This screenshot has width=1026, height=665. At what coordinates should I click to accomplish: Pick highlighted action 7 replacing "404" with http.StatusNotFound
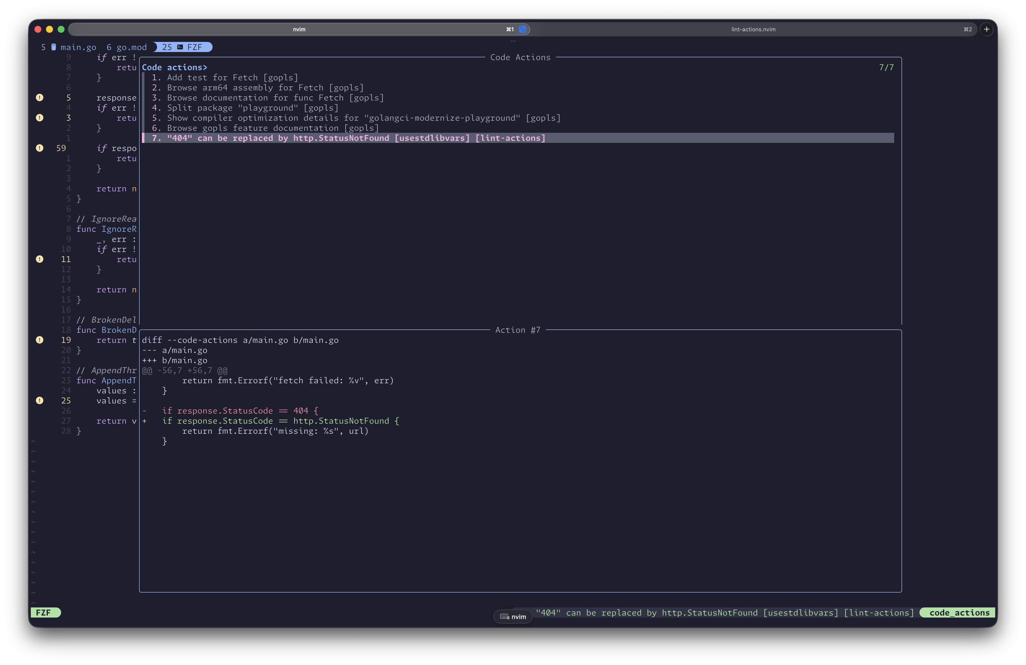pos(518,138)
